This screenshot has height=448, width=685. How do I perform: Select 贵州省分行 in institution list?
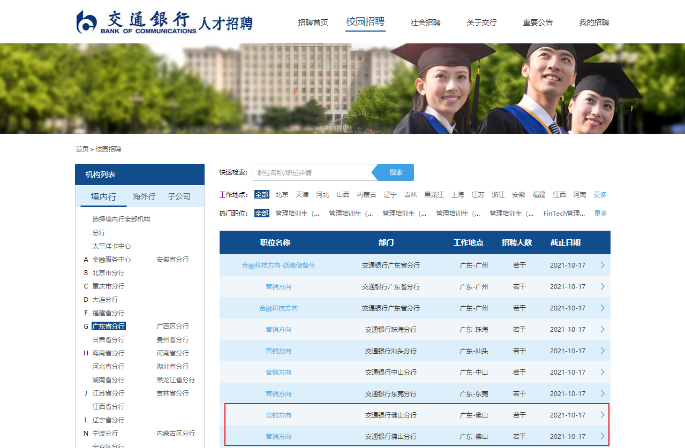(172, 339)
